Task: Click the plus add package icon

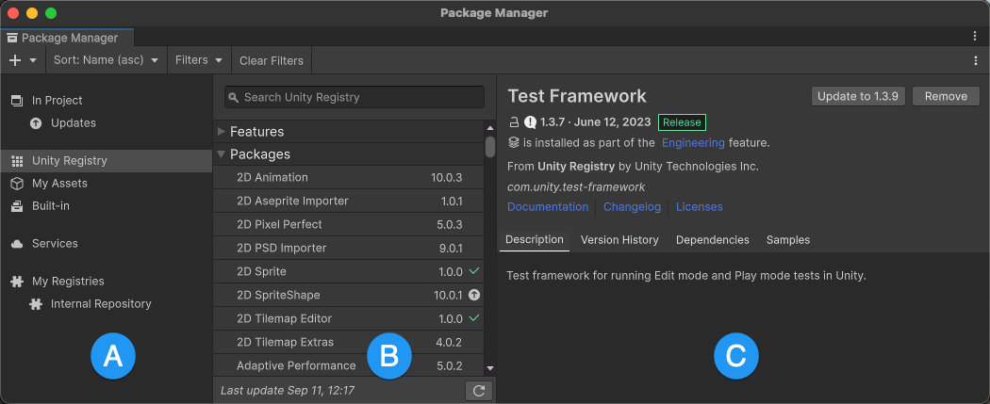Action: [15, 60]
